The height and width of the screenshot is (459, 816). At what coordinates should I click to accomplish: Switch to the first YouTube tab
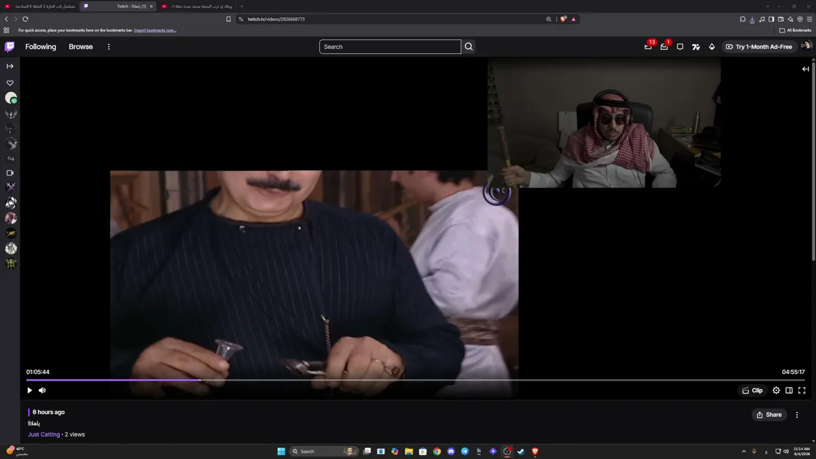click(40, 6)
